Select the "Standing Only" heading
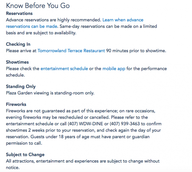Image resolution: width=192 pixels, height=172 pixels. coord(21,87)
